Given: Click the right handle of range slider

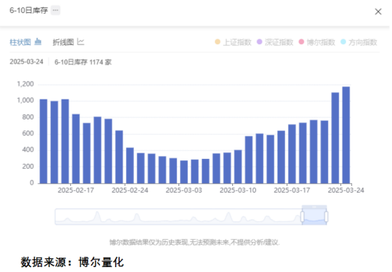Looking at the screenshot, I should point(326,217).
